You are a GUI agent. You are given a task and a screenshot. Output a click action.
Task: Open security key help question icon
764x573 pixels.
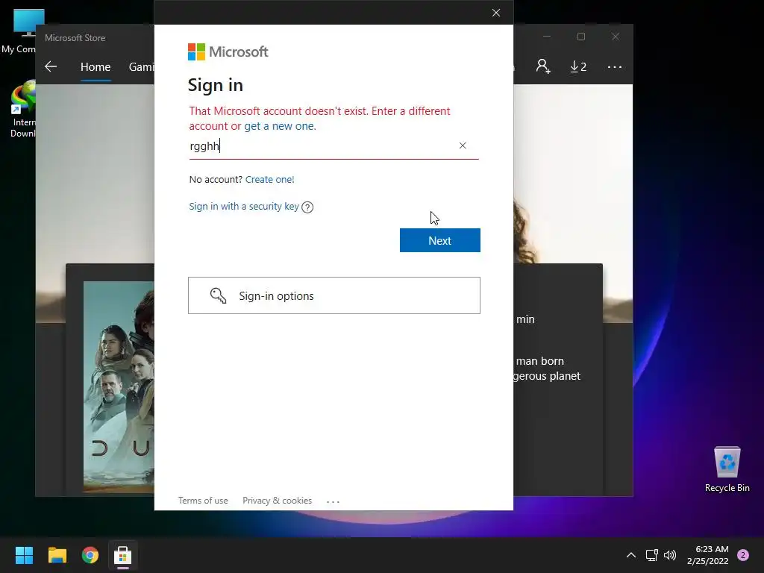307,207
